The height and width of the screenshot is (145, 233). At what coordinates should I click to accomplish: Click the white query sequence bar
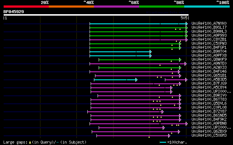pos(96,15)
